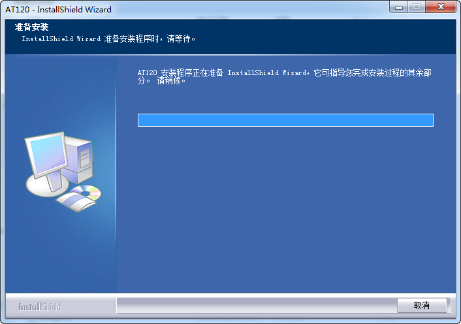Click the gray footer bar beside Cancel
Screen dimensions: 461x324
click(x=257, y=306)
